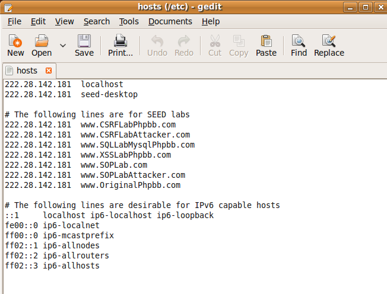Click the ip6-allnodes text
Screen dimensions: 387x294
(71, 246)
